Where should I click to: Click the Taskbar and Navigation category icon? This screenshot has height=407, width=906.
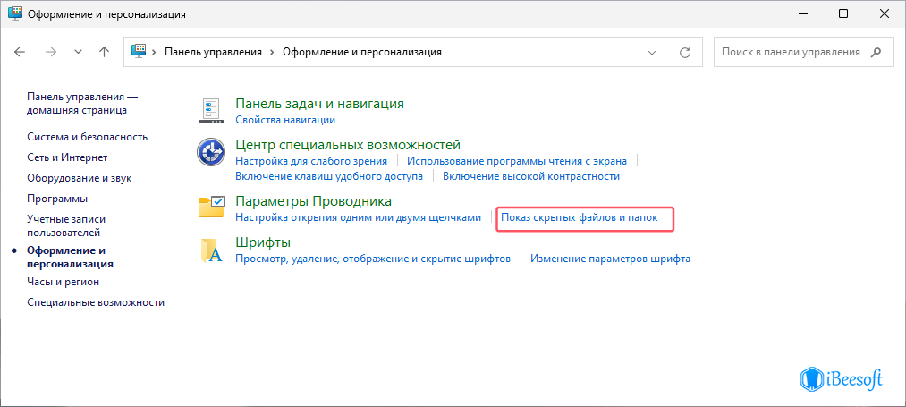211,111
